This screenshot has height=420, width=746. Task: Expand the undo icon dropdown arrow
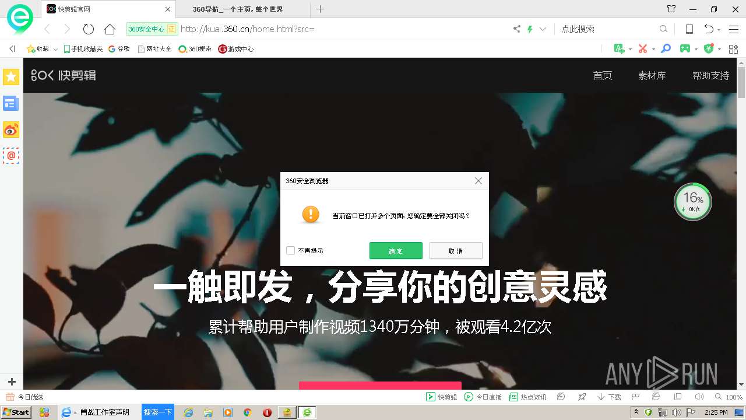click(719, 30)
